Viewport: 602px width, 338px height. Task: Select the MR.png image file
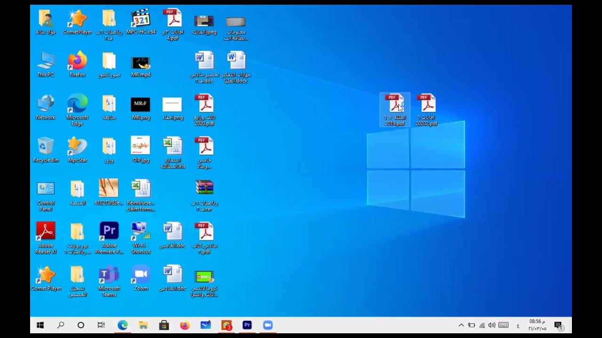(141, 108)
